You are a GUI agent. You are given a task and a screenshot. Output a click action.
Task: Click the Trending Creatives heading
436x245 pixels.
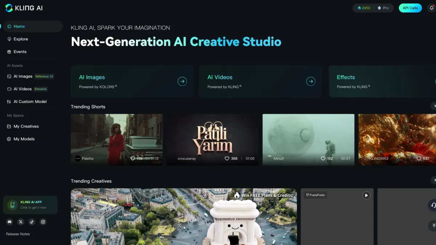(91, 181)
